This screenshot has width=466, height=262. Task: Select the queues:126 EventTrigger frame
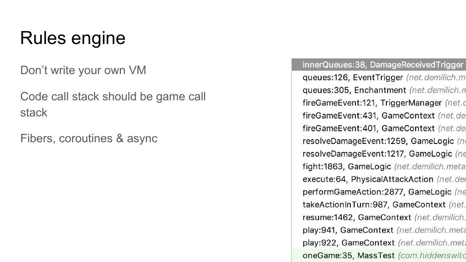pos(379,77)
